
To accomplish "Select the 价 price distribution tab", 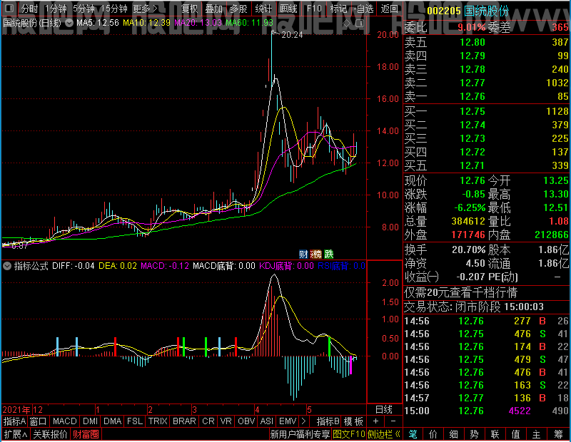I will (x=433, y=434).
